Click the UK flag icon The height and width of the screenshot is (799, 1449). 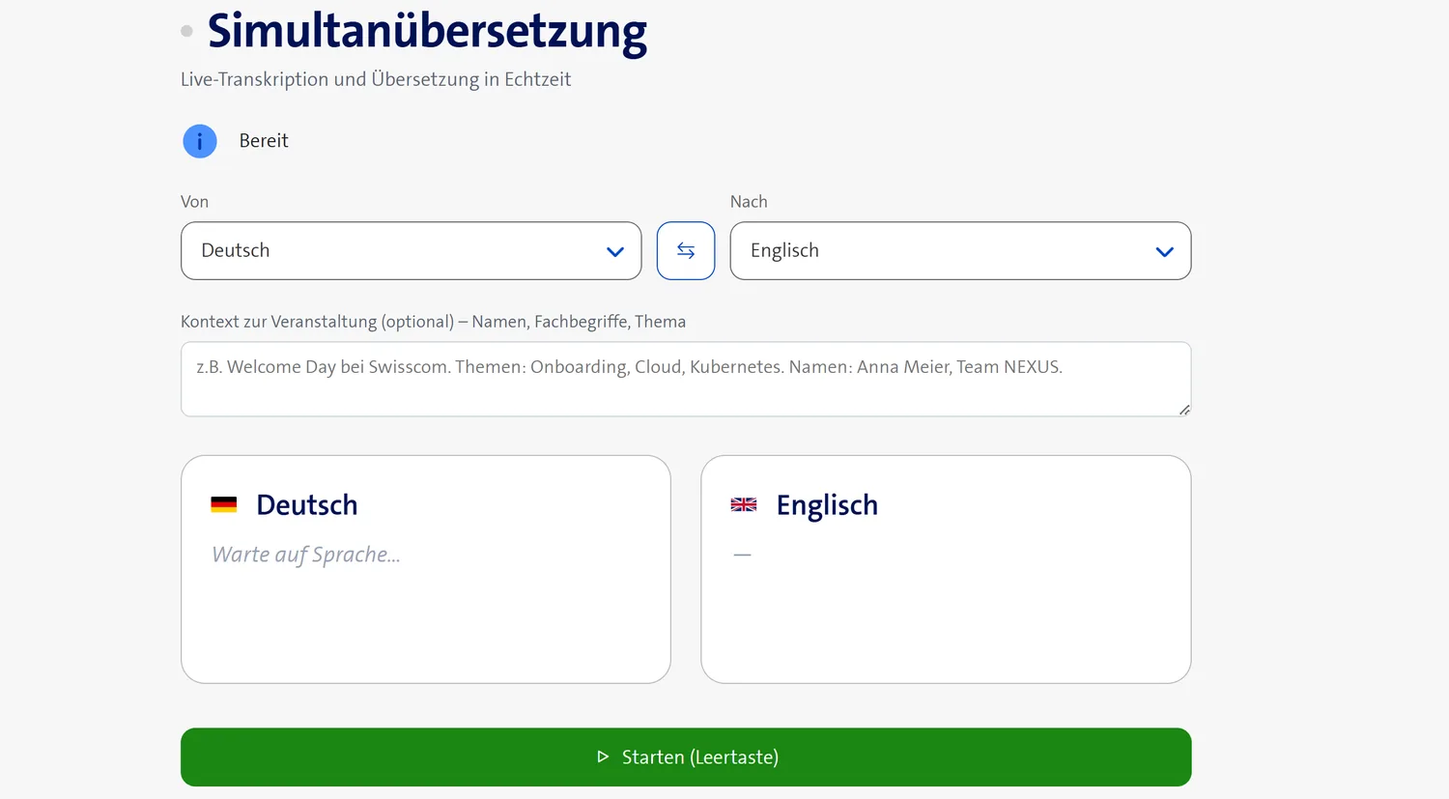(x=744, y=504)
